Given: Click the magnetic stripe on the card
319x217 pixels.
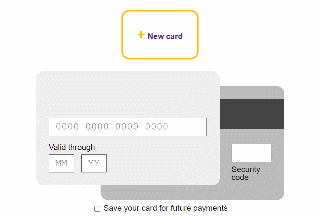Looking at the screenshot, I should [251, 113].
